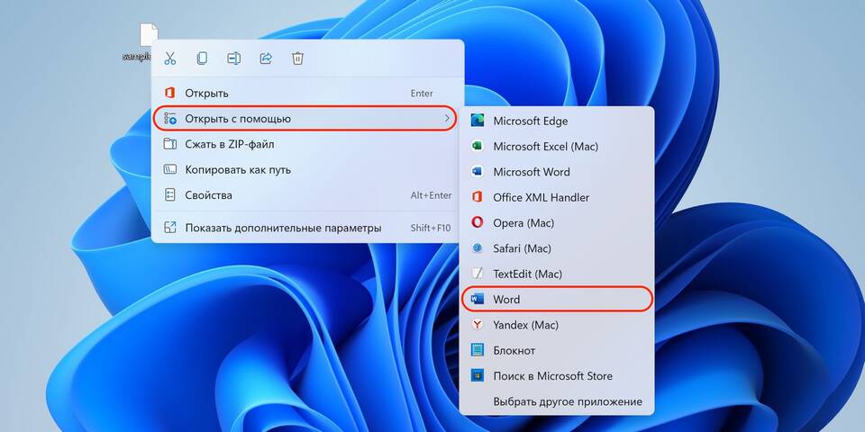The width and height of the screenshot is (865, 432).
Task: Click the Microsoft Edge logo icon
Action: pos(478,121)
